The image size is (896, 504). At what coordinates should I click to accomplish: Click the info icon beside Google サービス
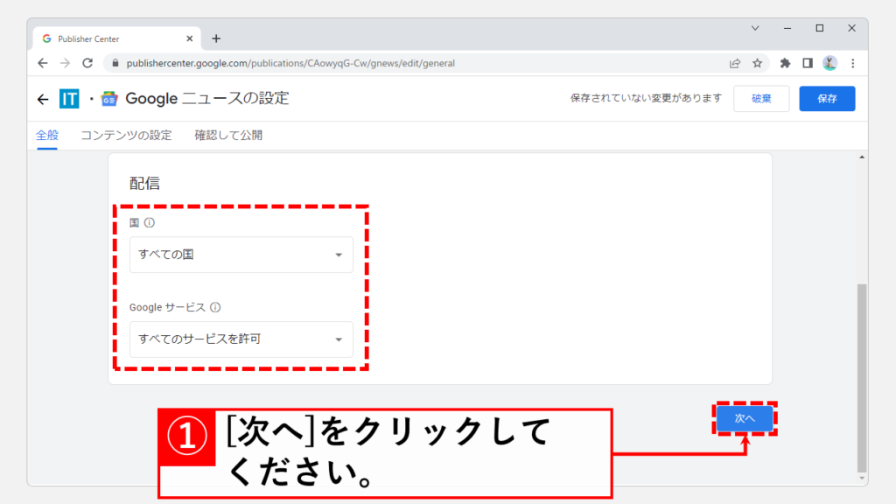[215, 307]
